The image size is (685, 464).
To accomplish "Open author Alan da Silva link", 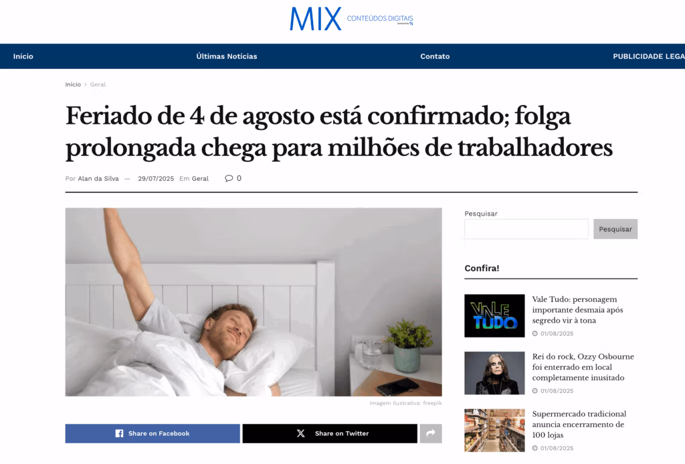I will coord(98,178).
